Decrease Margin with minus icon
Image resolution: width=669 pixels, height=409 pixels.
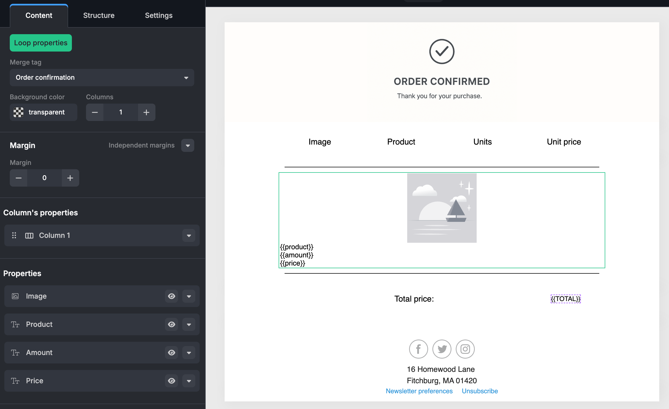18,178
